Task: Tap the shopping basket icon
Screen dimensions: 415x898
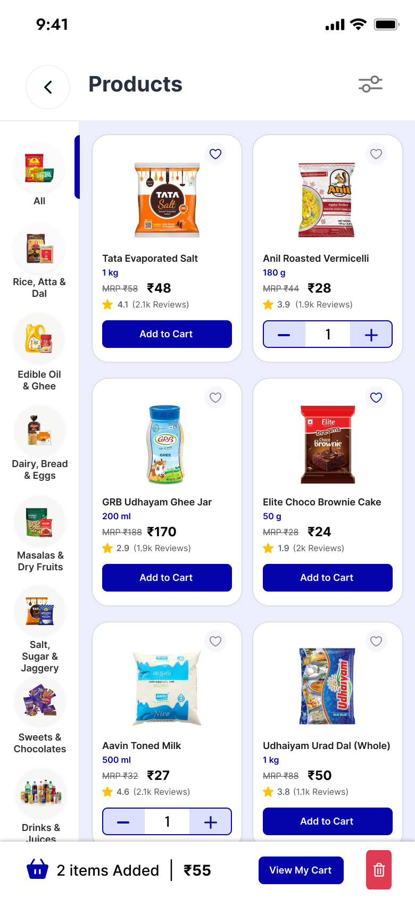Action: coord(37,870)
